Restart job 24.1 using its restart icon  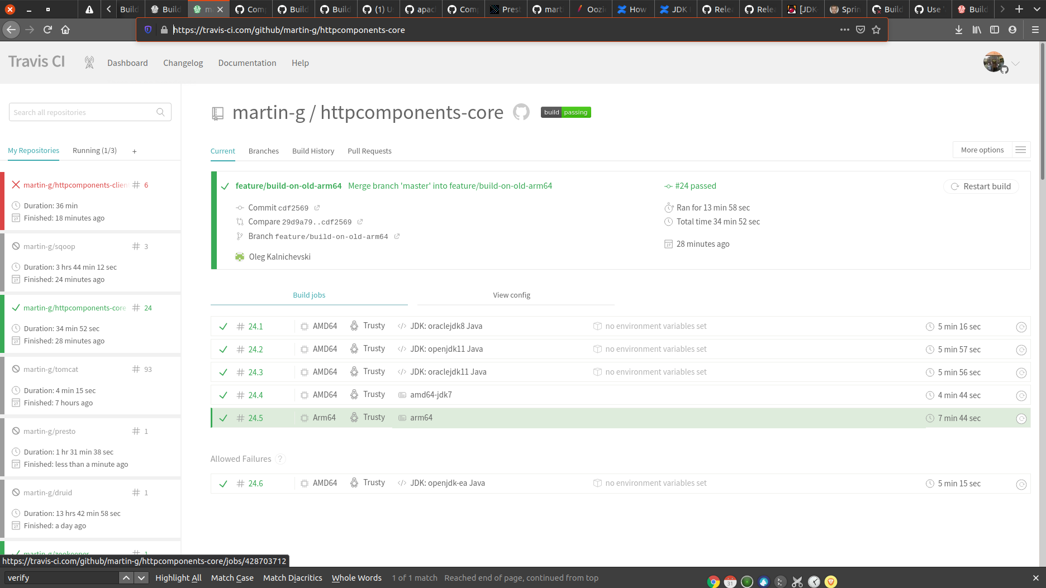(1021, 327)
